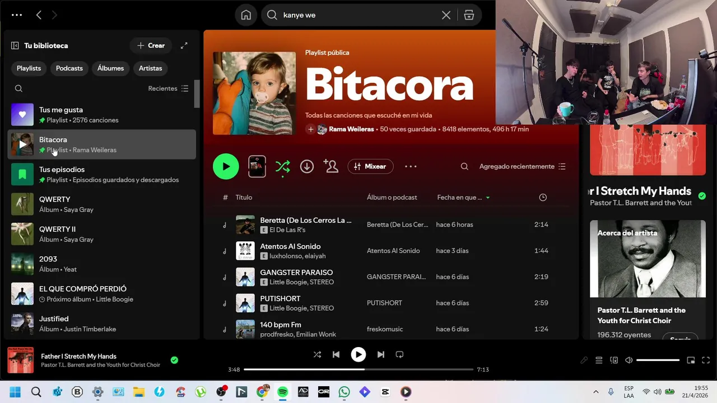
Task: Navigate back with the left arrow
Action: point(39,15)
